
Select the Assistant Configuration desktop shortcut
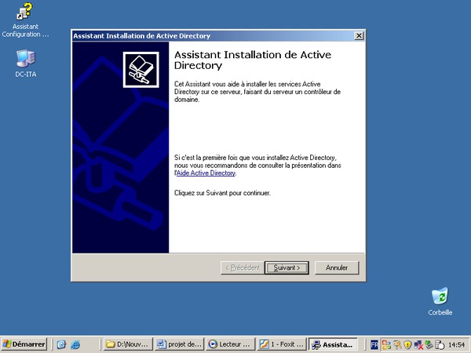[25, 20]
